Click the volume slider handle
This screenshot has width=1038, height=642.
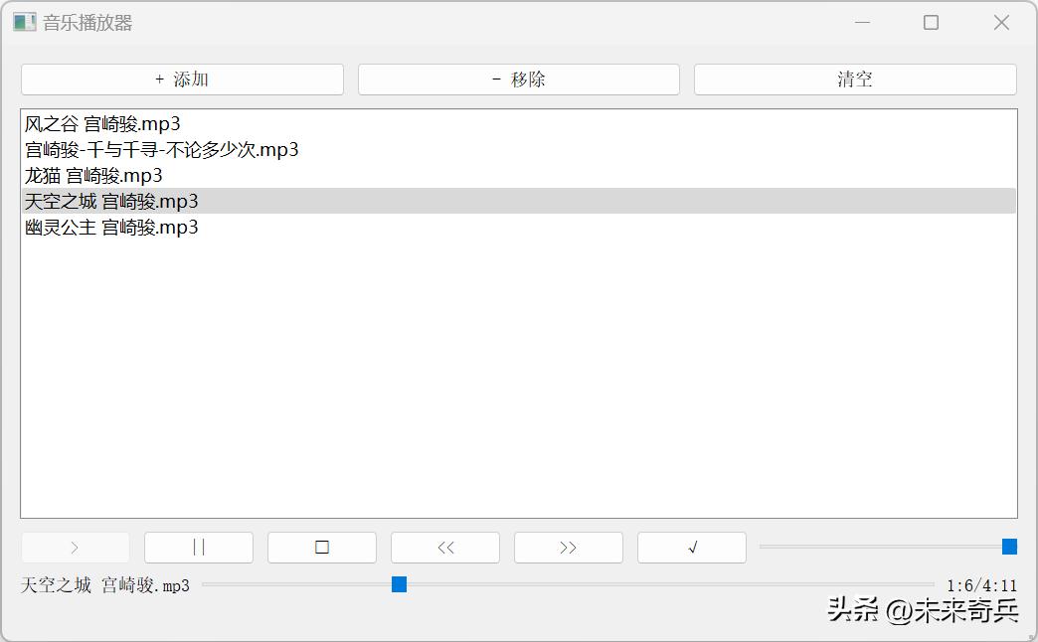coord(1010,547)
